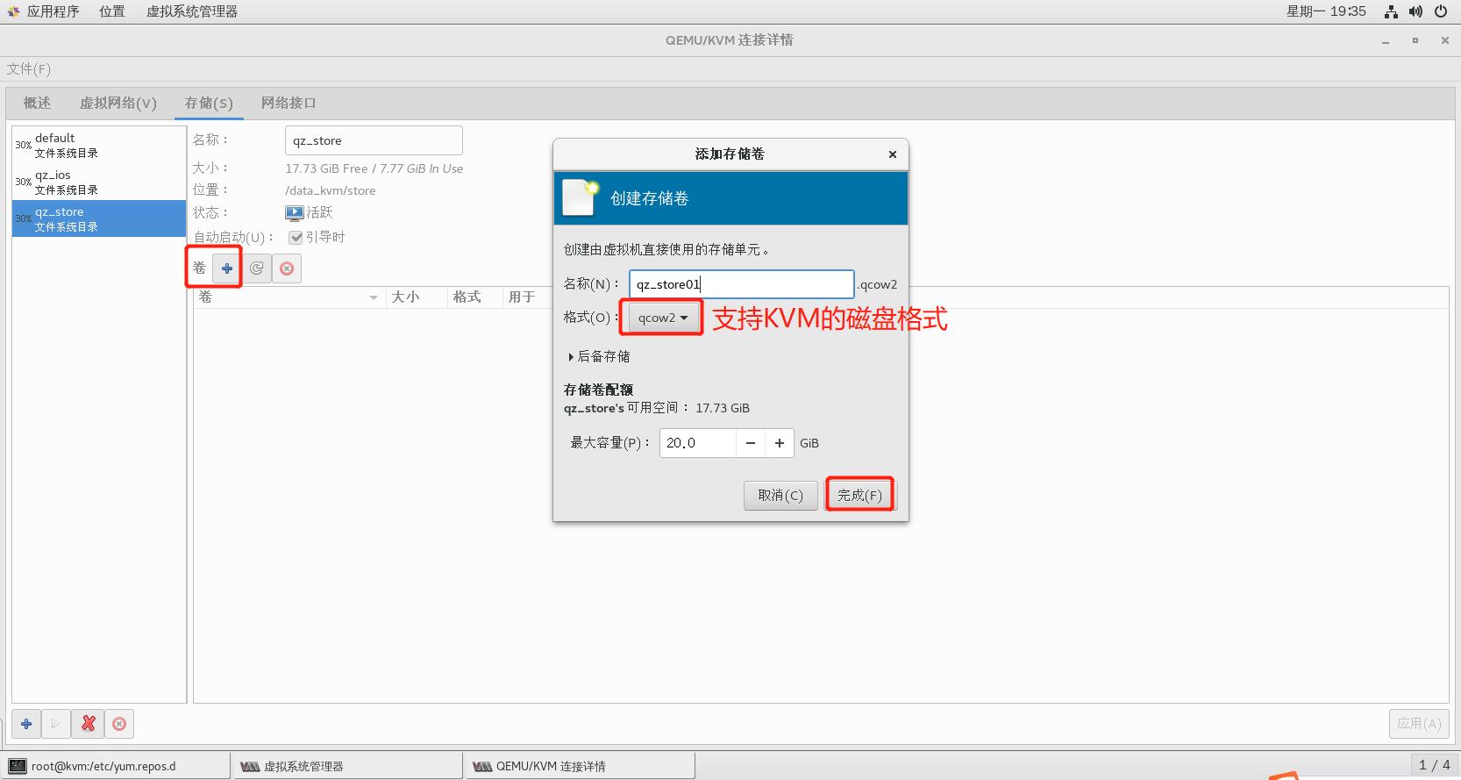Switch to the Network Interfaces tab
Viewport: 1461px width, 780px height.
[x=289, y=103]
